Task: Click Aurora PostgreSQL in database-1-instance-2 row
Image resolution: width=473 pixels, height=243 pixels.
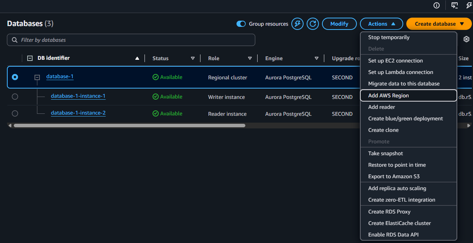Action: coord(288,114)
